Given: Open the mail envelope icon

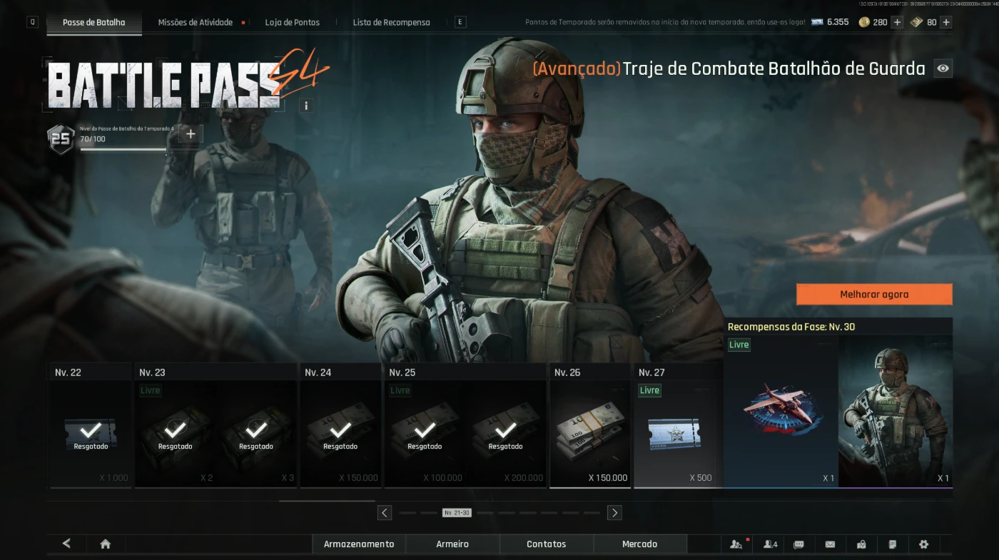Looking at the screenshot, I should click(830, 544).
